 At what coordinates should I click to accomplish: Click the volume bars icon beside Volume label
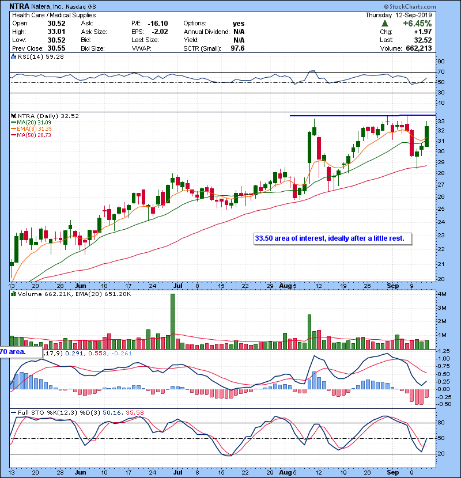(13, 294)
